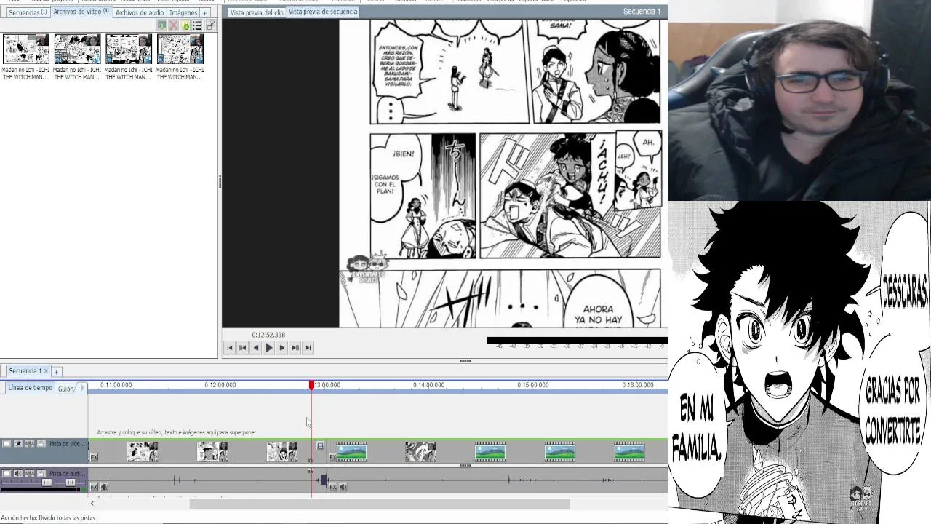Select the manga clip near 0:14:00 on the timeline
931x524 pixels.
click(x=420, y=452)
